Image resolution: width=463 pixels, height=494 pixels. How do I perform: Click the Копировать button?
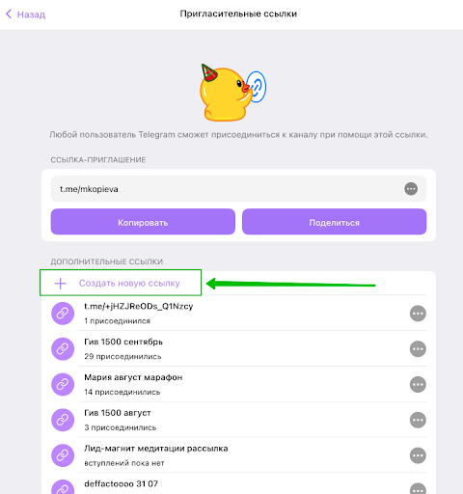click(x=143, y=222)
